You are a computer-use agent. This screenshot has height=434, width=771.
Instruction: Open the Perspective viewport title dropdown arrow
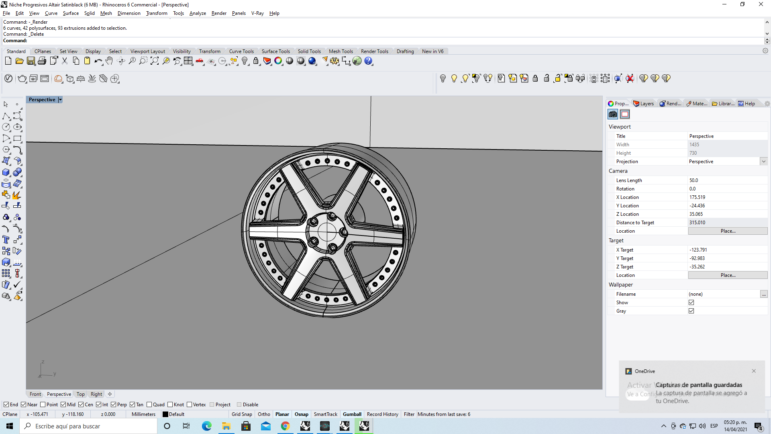[60, 100]
